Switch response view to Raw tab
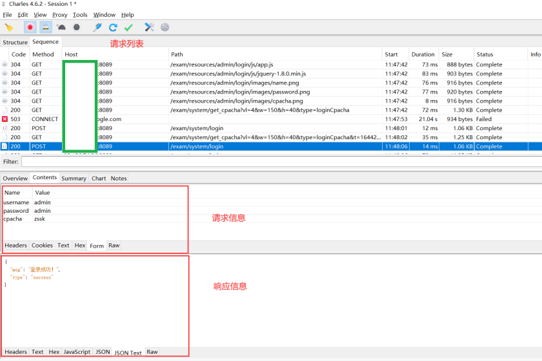This screenshot has width=542, height=361. click(152, 352)
